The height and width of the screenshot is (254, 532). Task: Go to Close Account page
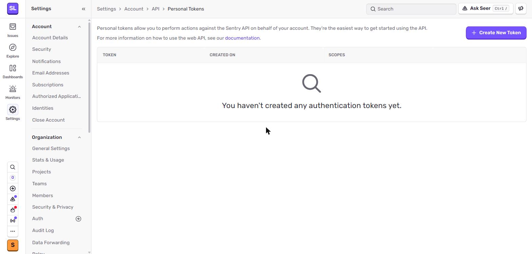coord(49,120)
